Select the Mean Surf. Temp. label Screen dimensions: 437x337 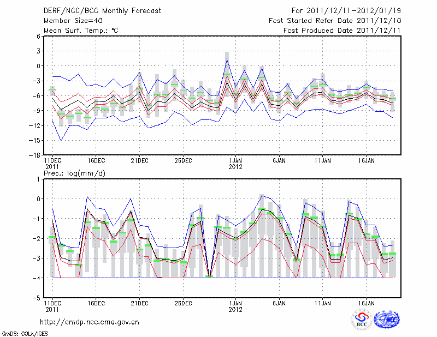(x=81, y=30)
